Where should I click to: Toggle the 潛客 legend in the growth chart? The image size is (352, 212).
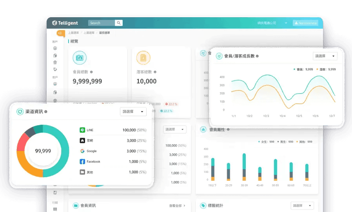(x=326, y=70)
